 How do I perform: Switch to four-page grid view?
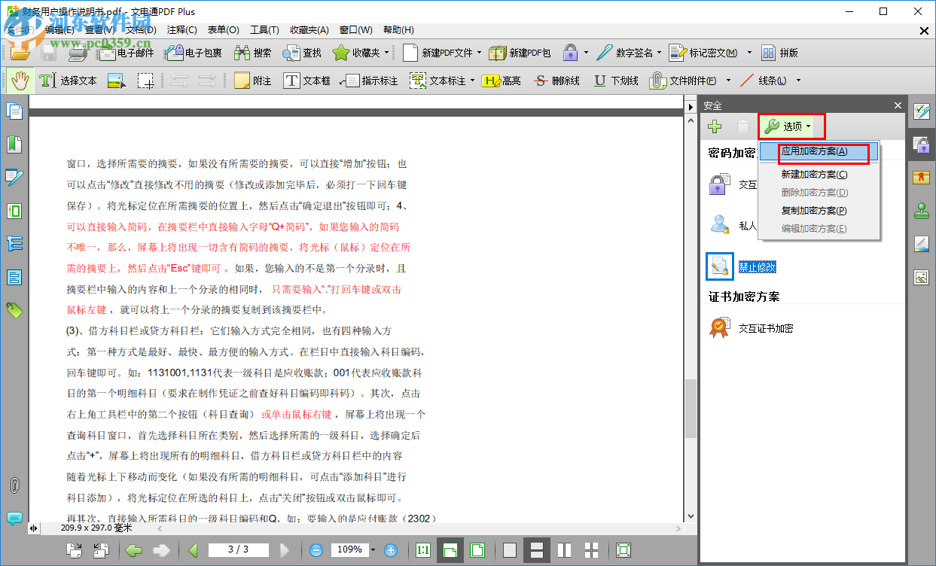coord(591,550)
